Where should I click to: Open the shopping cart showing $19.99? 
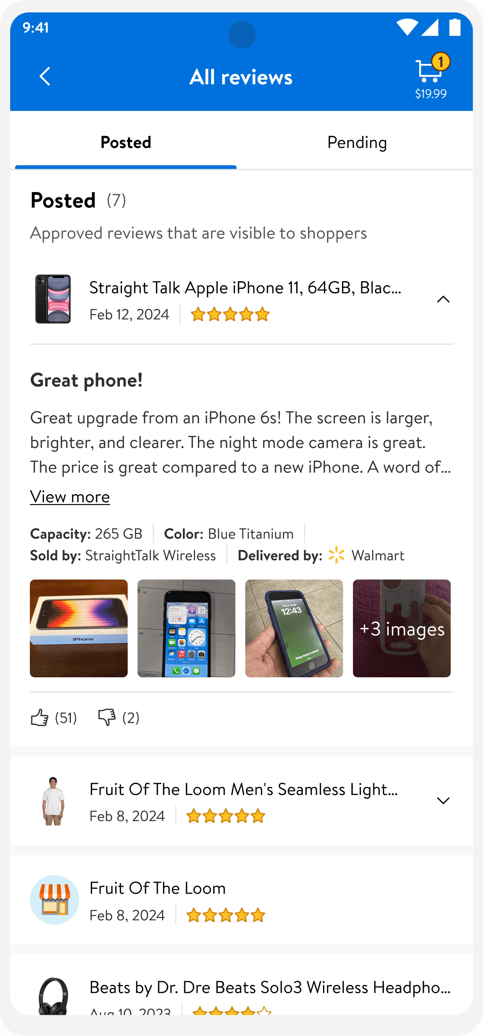click(x=431, y=76)
